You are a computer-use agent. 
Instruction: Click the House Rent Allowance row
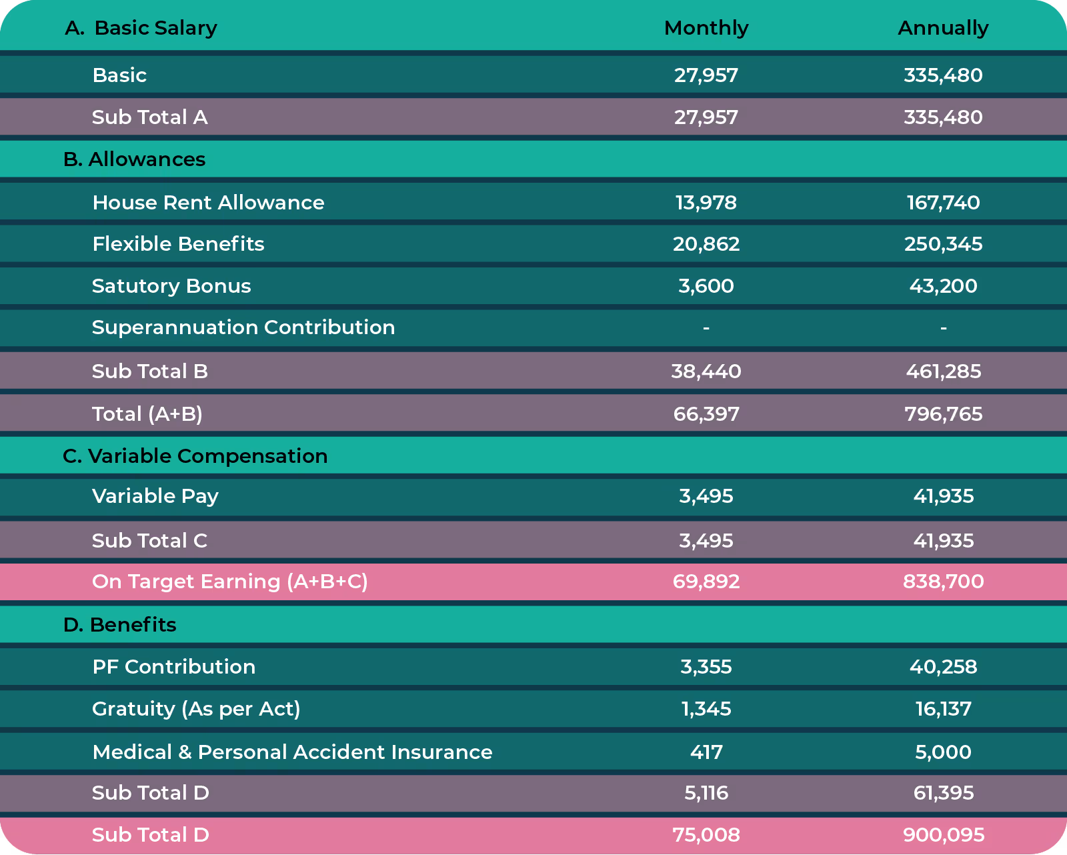[208, 202]
